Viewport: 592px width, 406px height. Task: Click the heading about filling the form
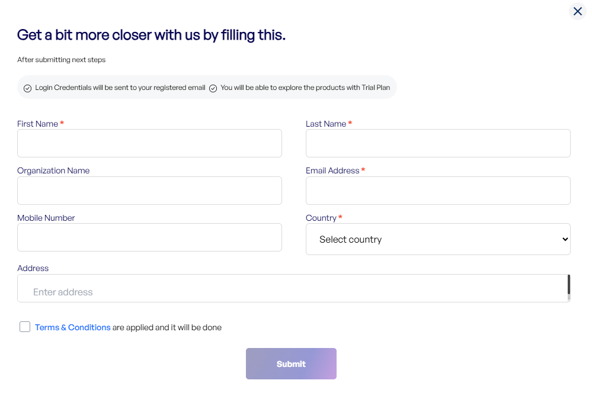click(x=151, y=34)
